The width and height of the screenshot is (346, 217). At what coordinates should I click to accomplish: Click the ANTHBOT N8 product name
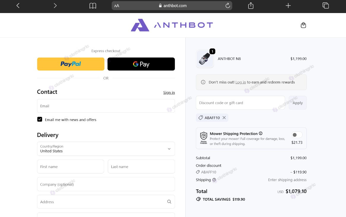pyautogui.click(x=229, y=59)
